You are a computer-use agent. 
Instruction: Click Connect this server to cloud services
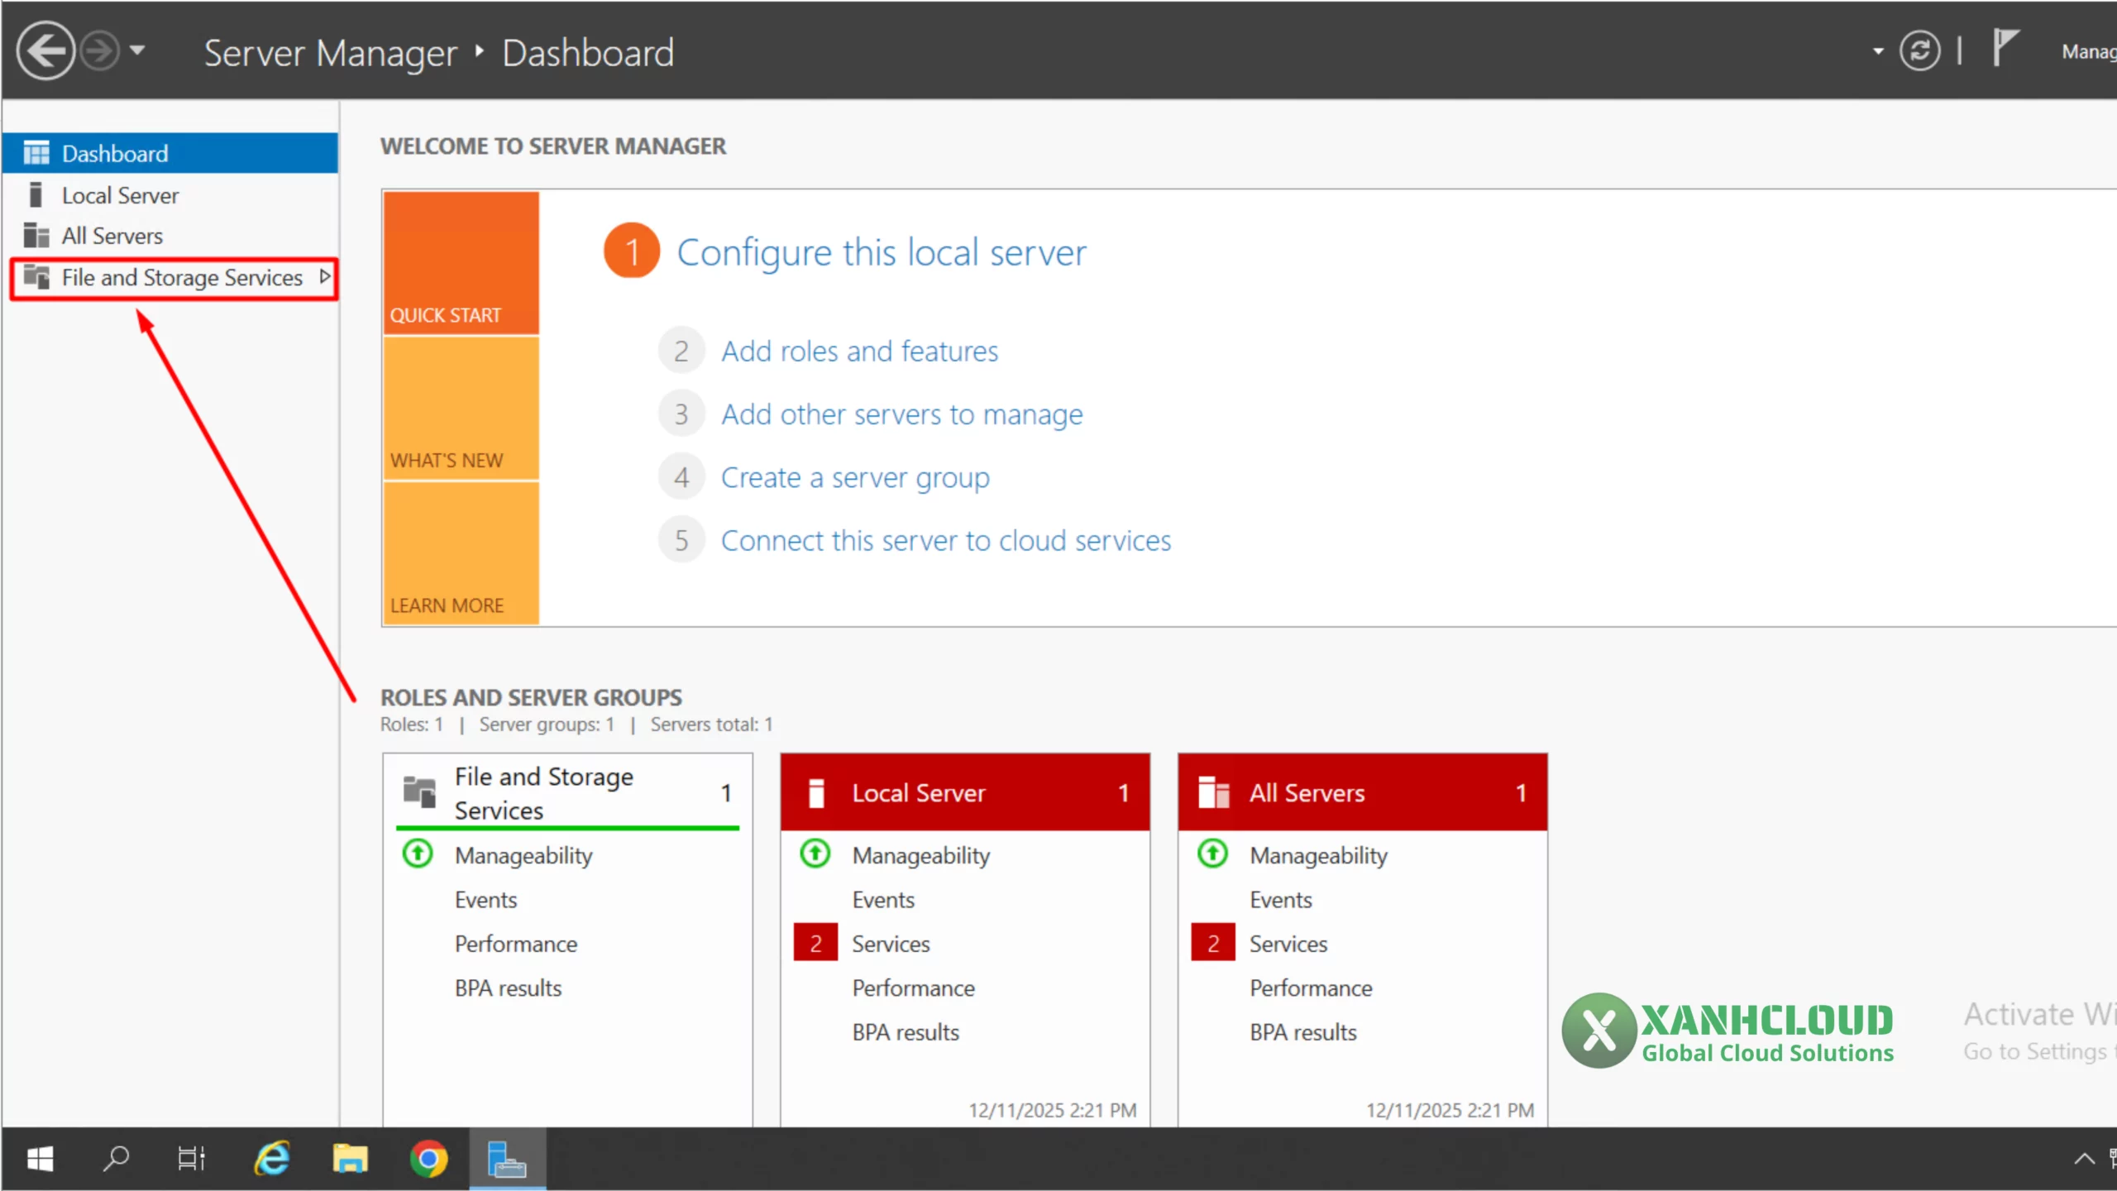click(x=945, y=540)
